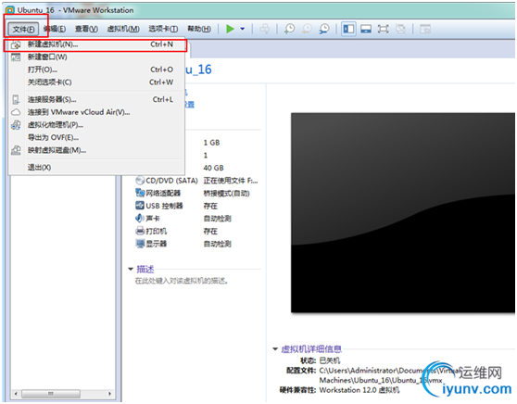
Task: Click the vCloud Air cloud icon
Action: coord(16,112)
